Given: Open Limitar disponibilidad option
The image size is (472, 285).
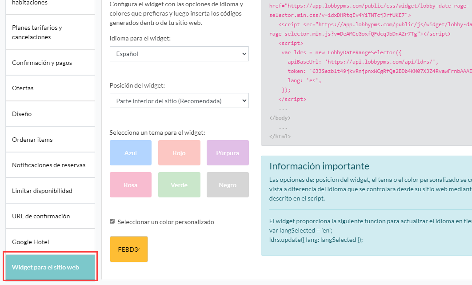Looking at the screenshot, I should (x=50, y=191).
